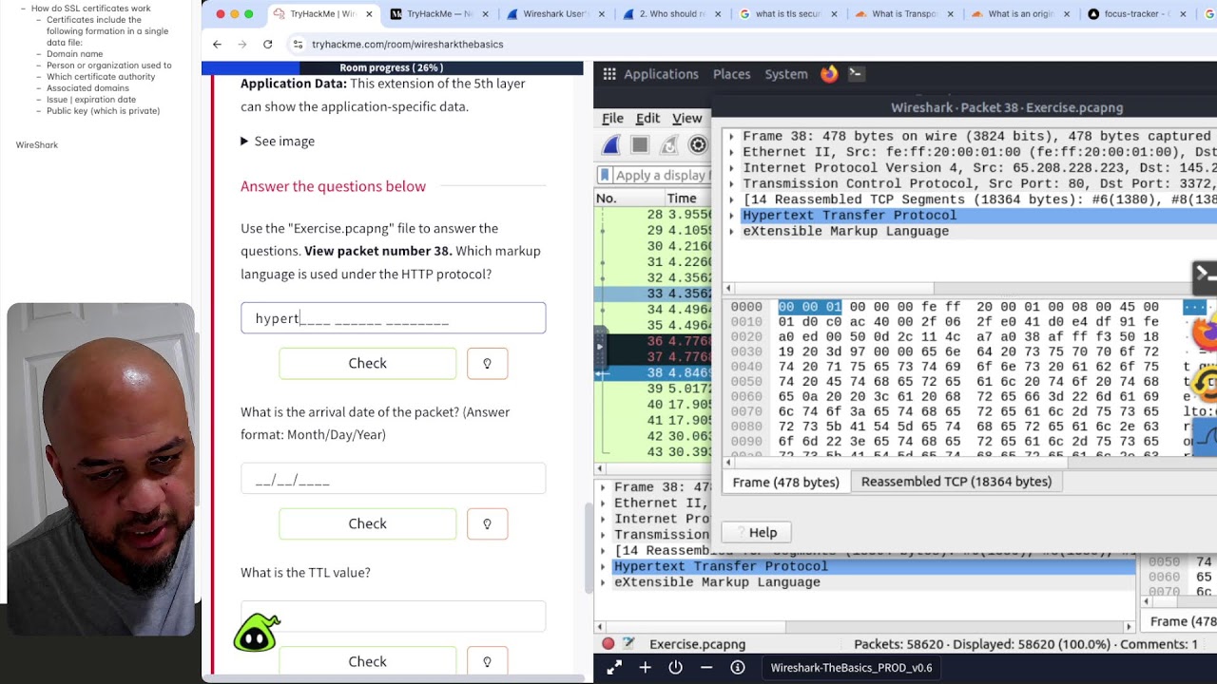Switch to Frame (478 bytes) tab in dialog
Viewport: 1217px width, 684px height.
[785, 482]
